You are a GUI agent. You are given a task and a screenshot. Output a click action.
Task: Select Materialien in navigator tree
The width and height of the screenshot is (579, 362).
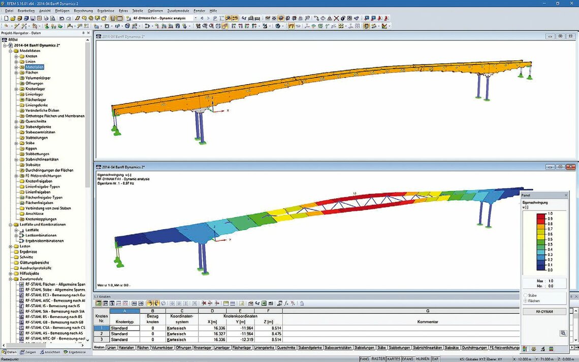point(35,67)
